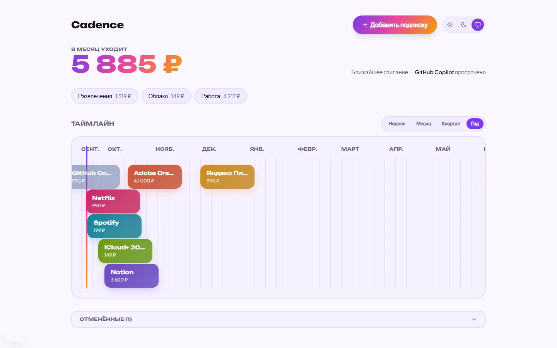Open the Spotify subscription card
This screenshot has width=557, height=348.
click(114, 226)
